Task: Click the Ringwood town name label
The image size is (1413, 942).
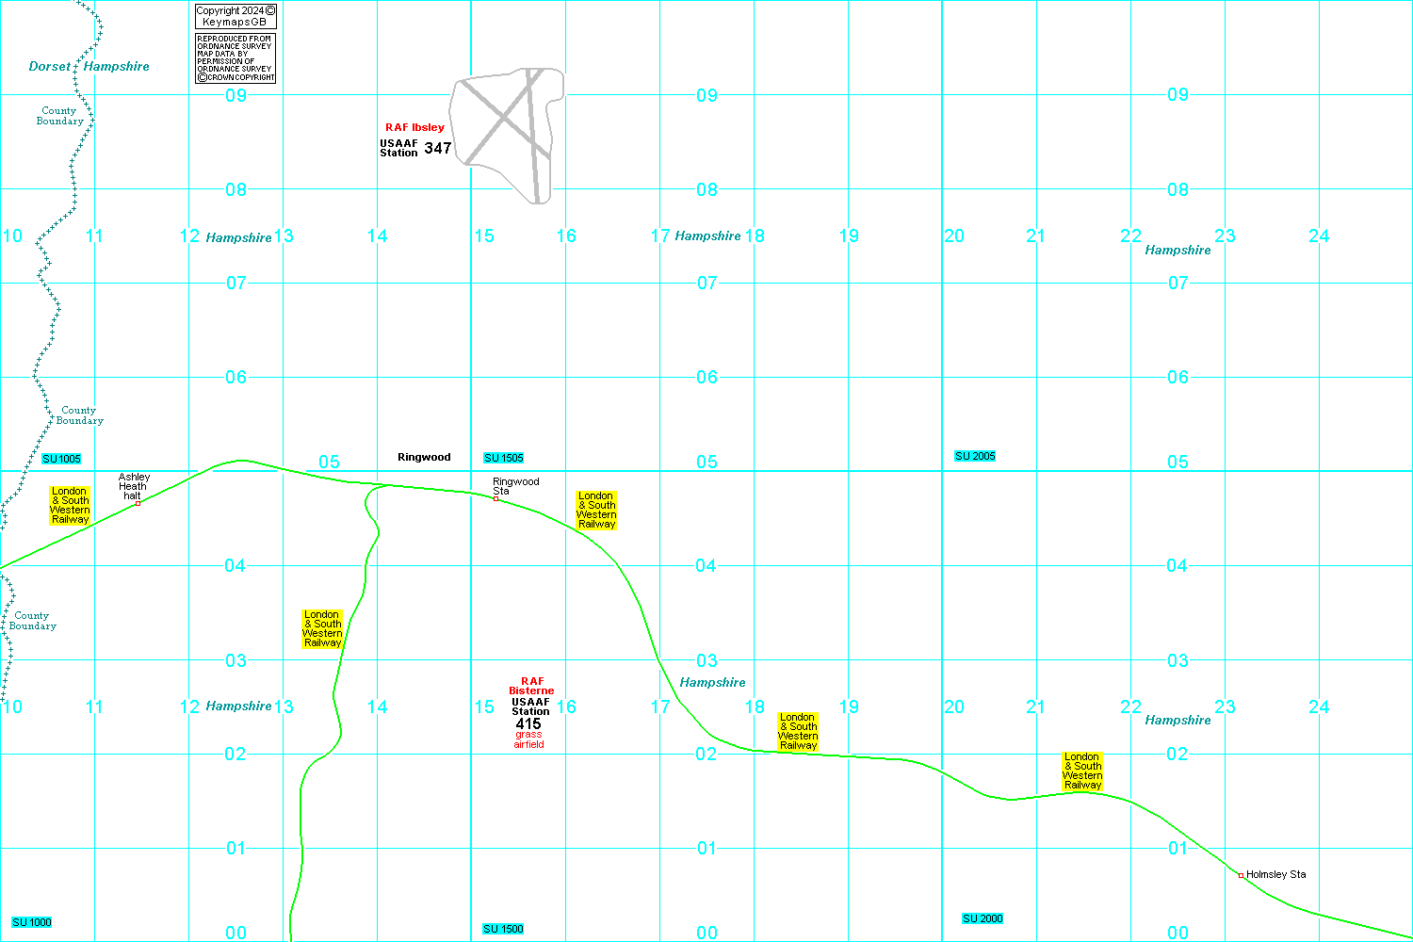Action: (x=424, y=457)
